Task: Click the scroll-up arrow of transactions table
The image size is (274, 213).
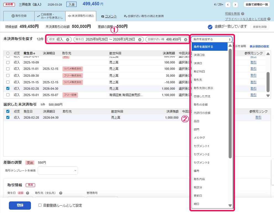Action: point(268,54)
